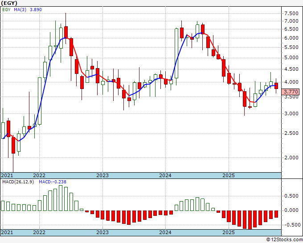Viewport: 303px width, 243px height.
Task: Click the 3.000 price axis label
Action: click(291, 113)
